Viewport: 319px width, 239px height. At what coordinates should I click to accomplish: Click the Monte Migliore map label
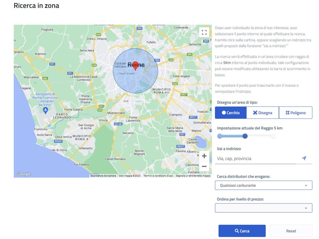point(139,152)
